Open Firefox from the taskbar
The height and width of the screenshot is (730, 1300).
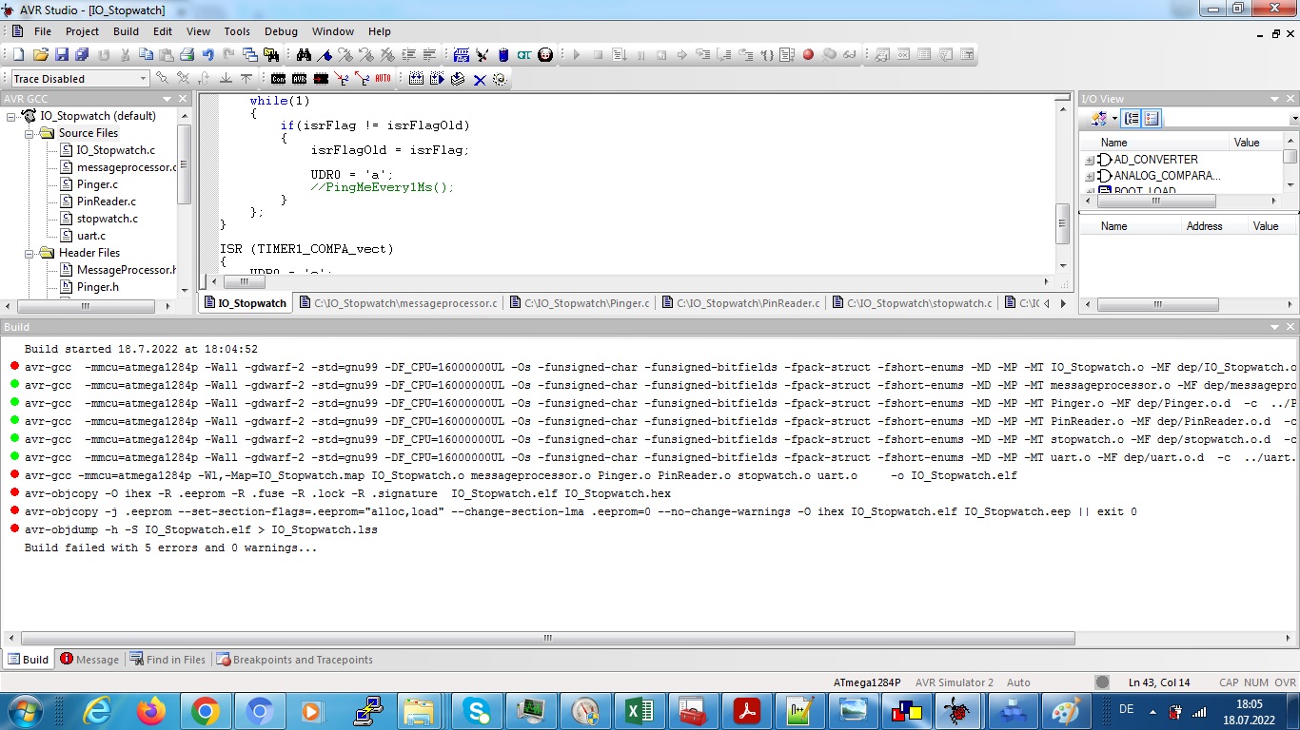coord(150,710)
